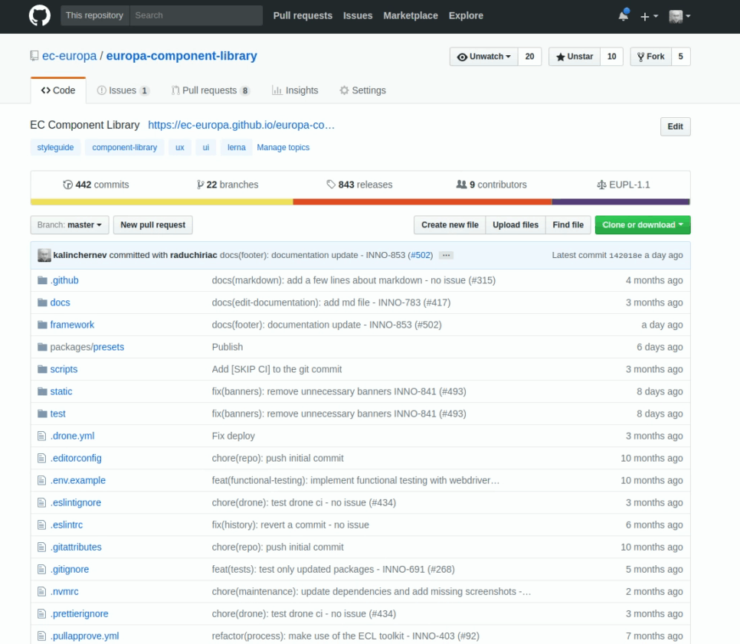Click the scripts folder icon
This screenshot has height=644, width=740.
pos(42,369)
